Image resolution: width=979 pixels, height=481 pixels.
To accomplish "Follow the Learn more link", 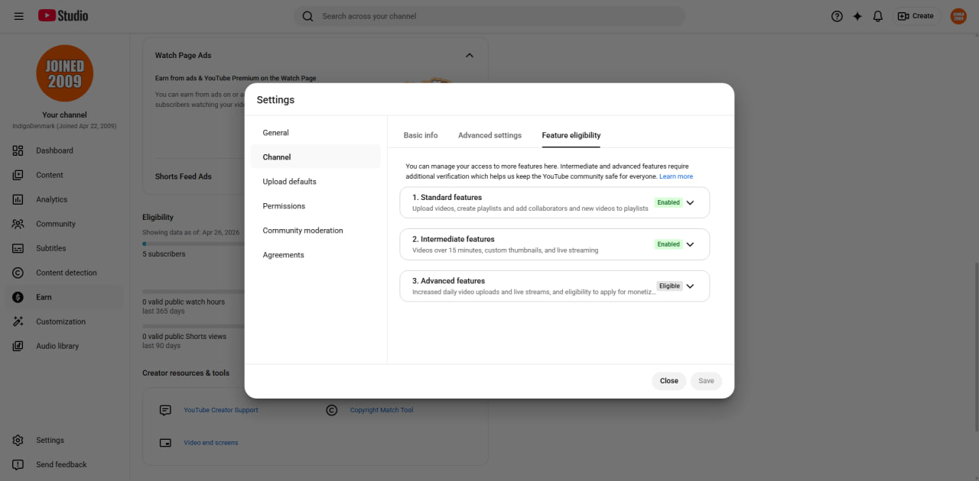I will click(676, 176).
